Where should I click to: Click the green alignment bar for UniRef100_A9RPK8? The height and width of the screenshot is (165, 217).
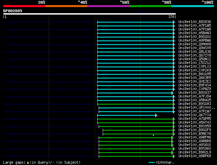(x=136, y=157)
